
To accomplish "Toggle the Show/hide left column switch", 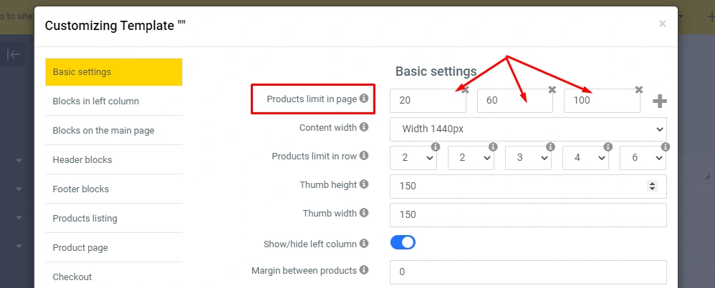I will click(403, 243).
